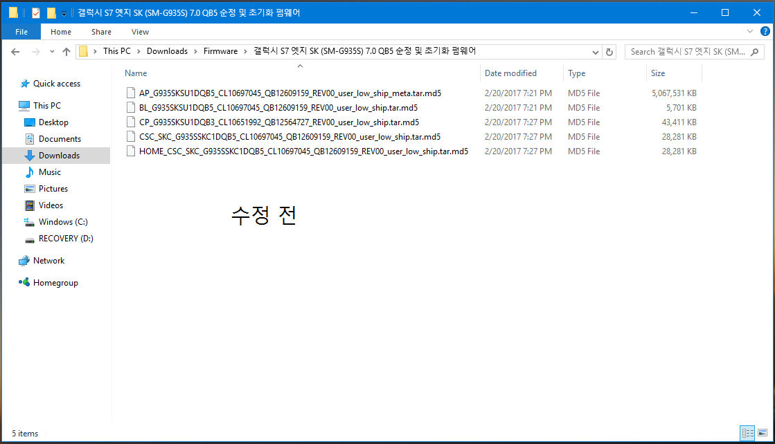
Task: Switch to the View ribbon tab
Action: [140, 32]
